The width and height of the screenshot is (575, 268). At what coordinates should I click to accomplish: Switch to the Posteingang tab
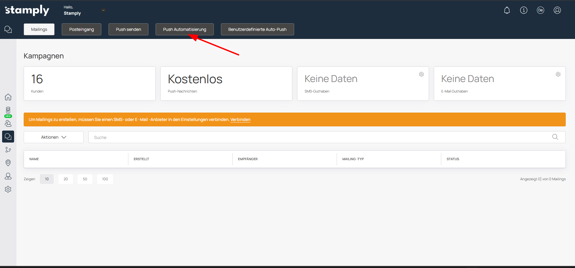[81, 29]
